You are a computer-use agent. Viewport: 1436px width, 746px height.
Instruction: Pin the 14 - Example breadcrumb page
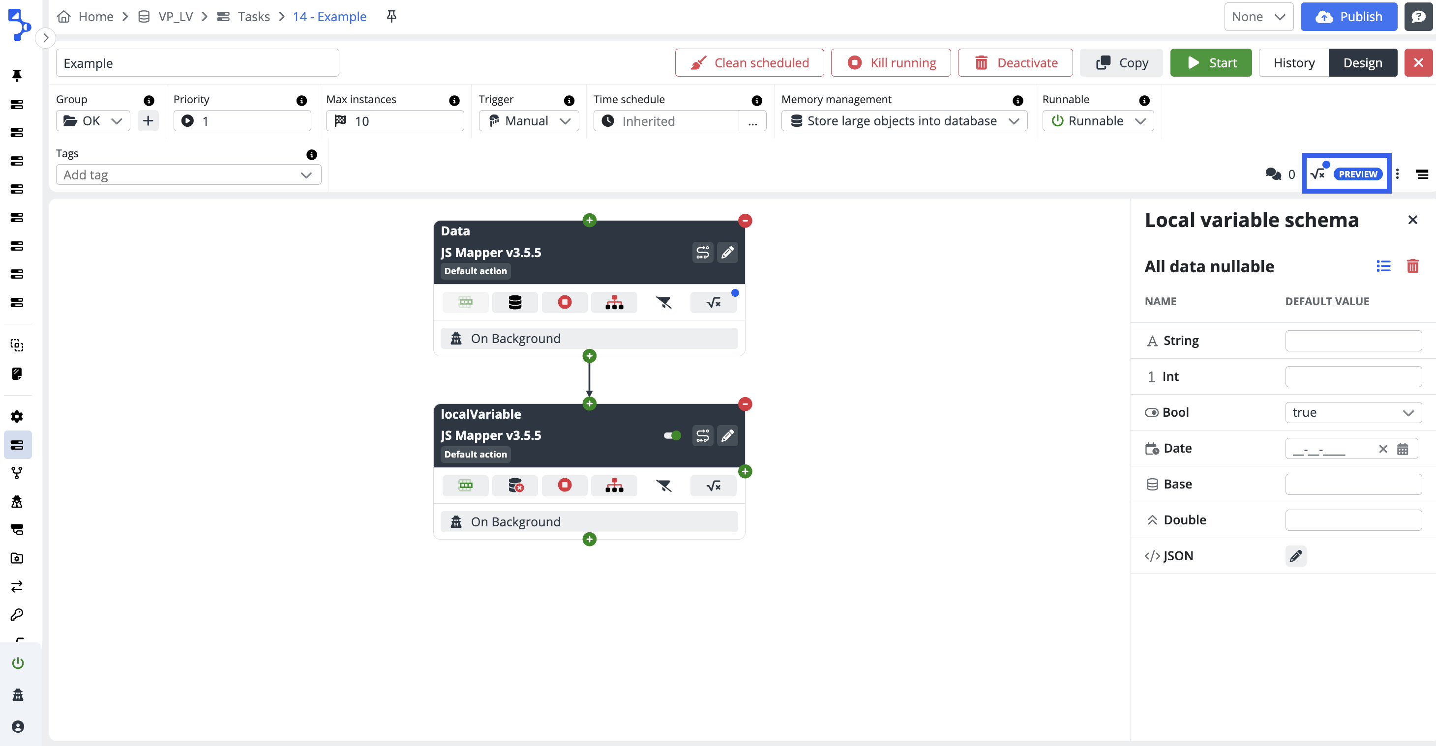click(x=391, y=16)
